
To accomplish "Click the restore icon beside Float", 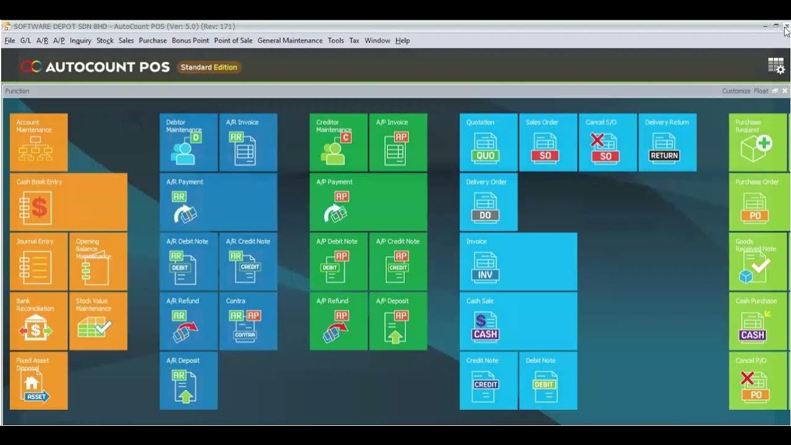I will click(775, 91).
